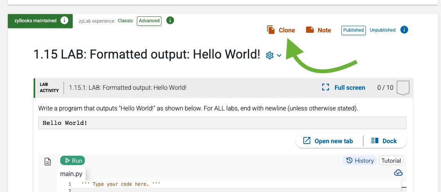Click the Note icon
441x192 pixels.
tap(310, 30)
